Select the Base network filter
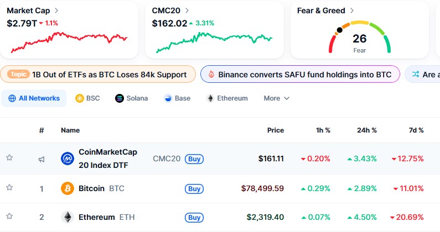Viewport: 440px width, 232px height. [x=177, y=98]
